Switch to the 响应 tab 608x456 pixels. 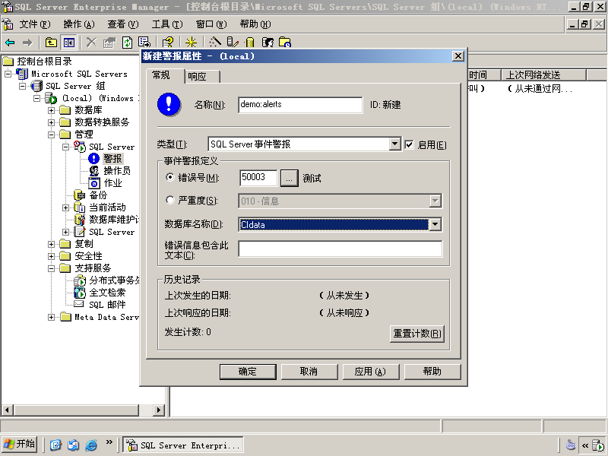(203, 77)
